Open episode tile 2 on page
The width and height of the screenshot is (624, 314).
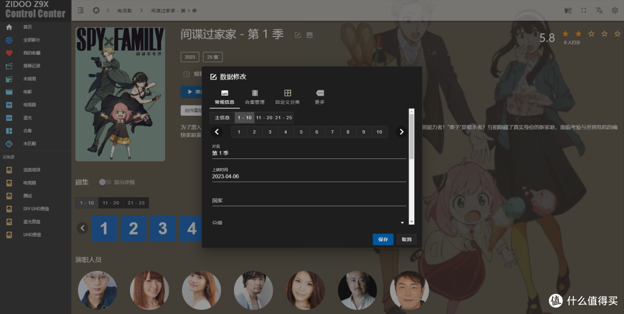133,228
